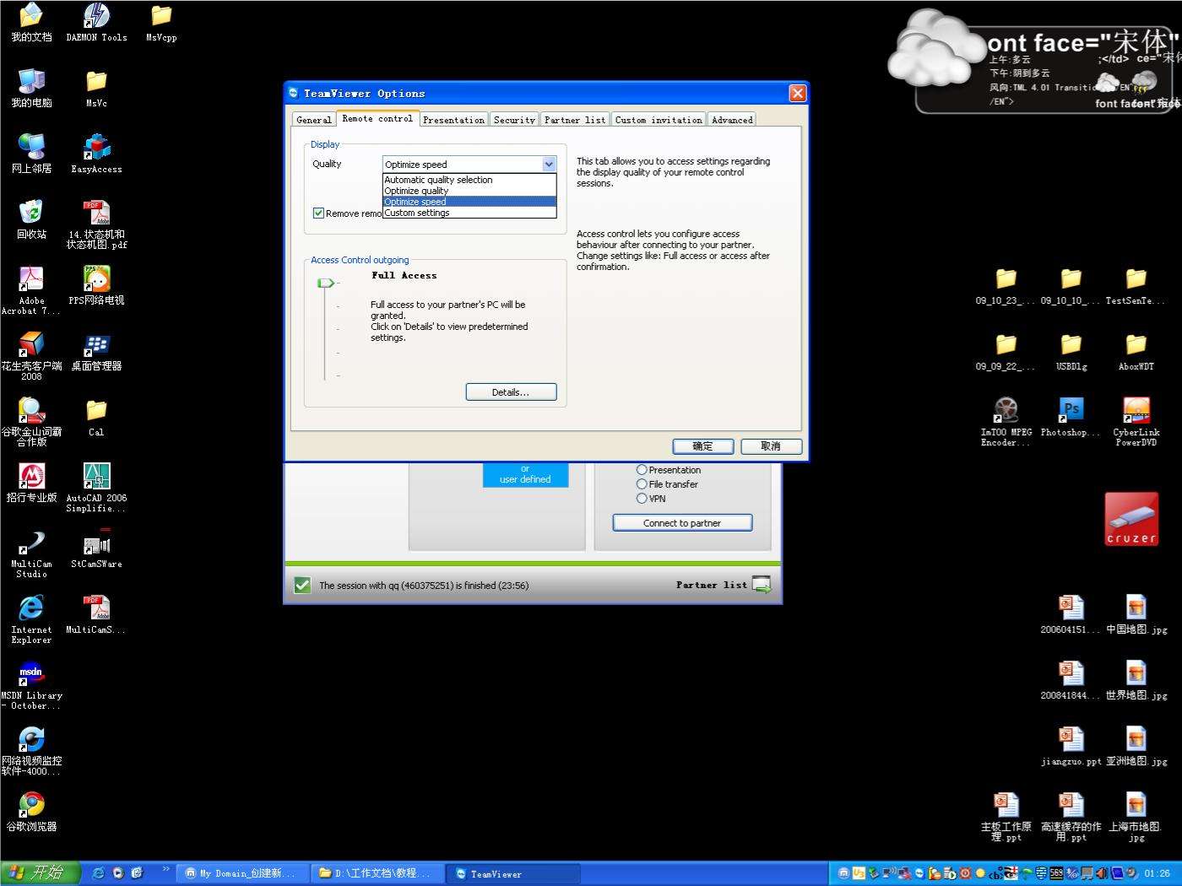
Task: Select the Presentation radio button
Action: click(642, 470)
